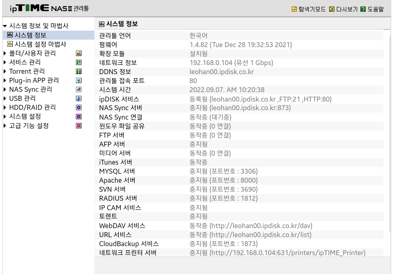This screenshot has width=400, height=274.
Task: Click the 폴더/사용자 관리 icon
Action: coord(79,53)
